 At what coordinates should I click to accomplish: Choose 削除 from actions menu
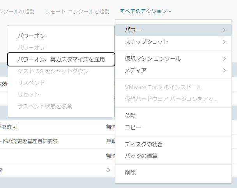coord(173,173)
